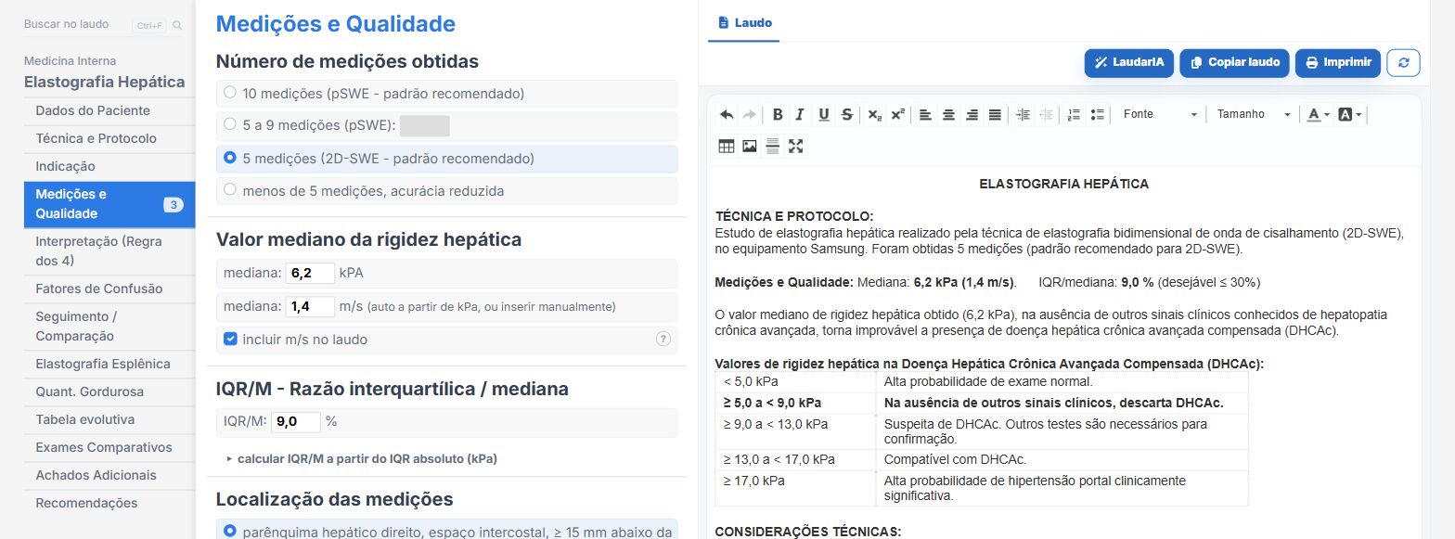Open Dados do Paciente section
The image size is (1455, 539).
point(109,110)
